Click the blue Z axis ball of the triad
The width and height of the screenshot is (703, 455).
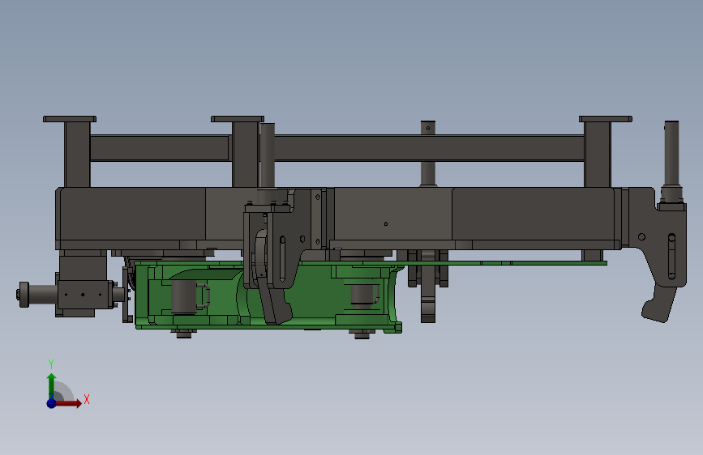tap(52, 403)
